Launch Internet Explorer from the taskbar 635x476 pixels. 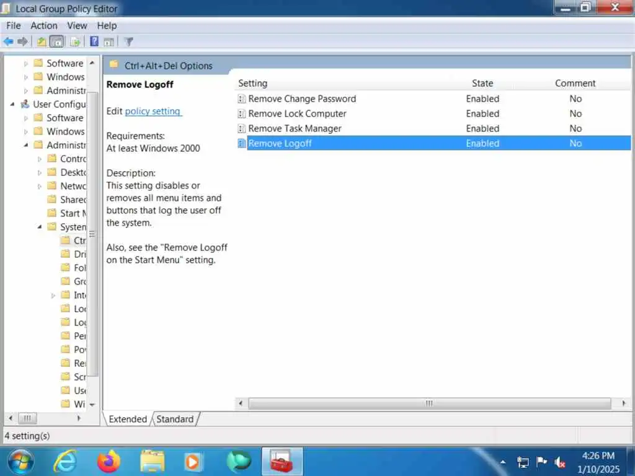click(x=64, y=461)
